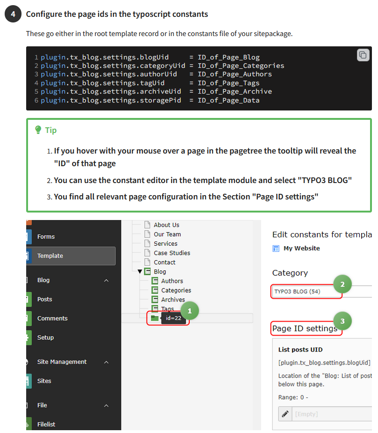Click the Case Studies page icon
The width and height of the screenshot is (378, 433).
[147, 253]
